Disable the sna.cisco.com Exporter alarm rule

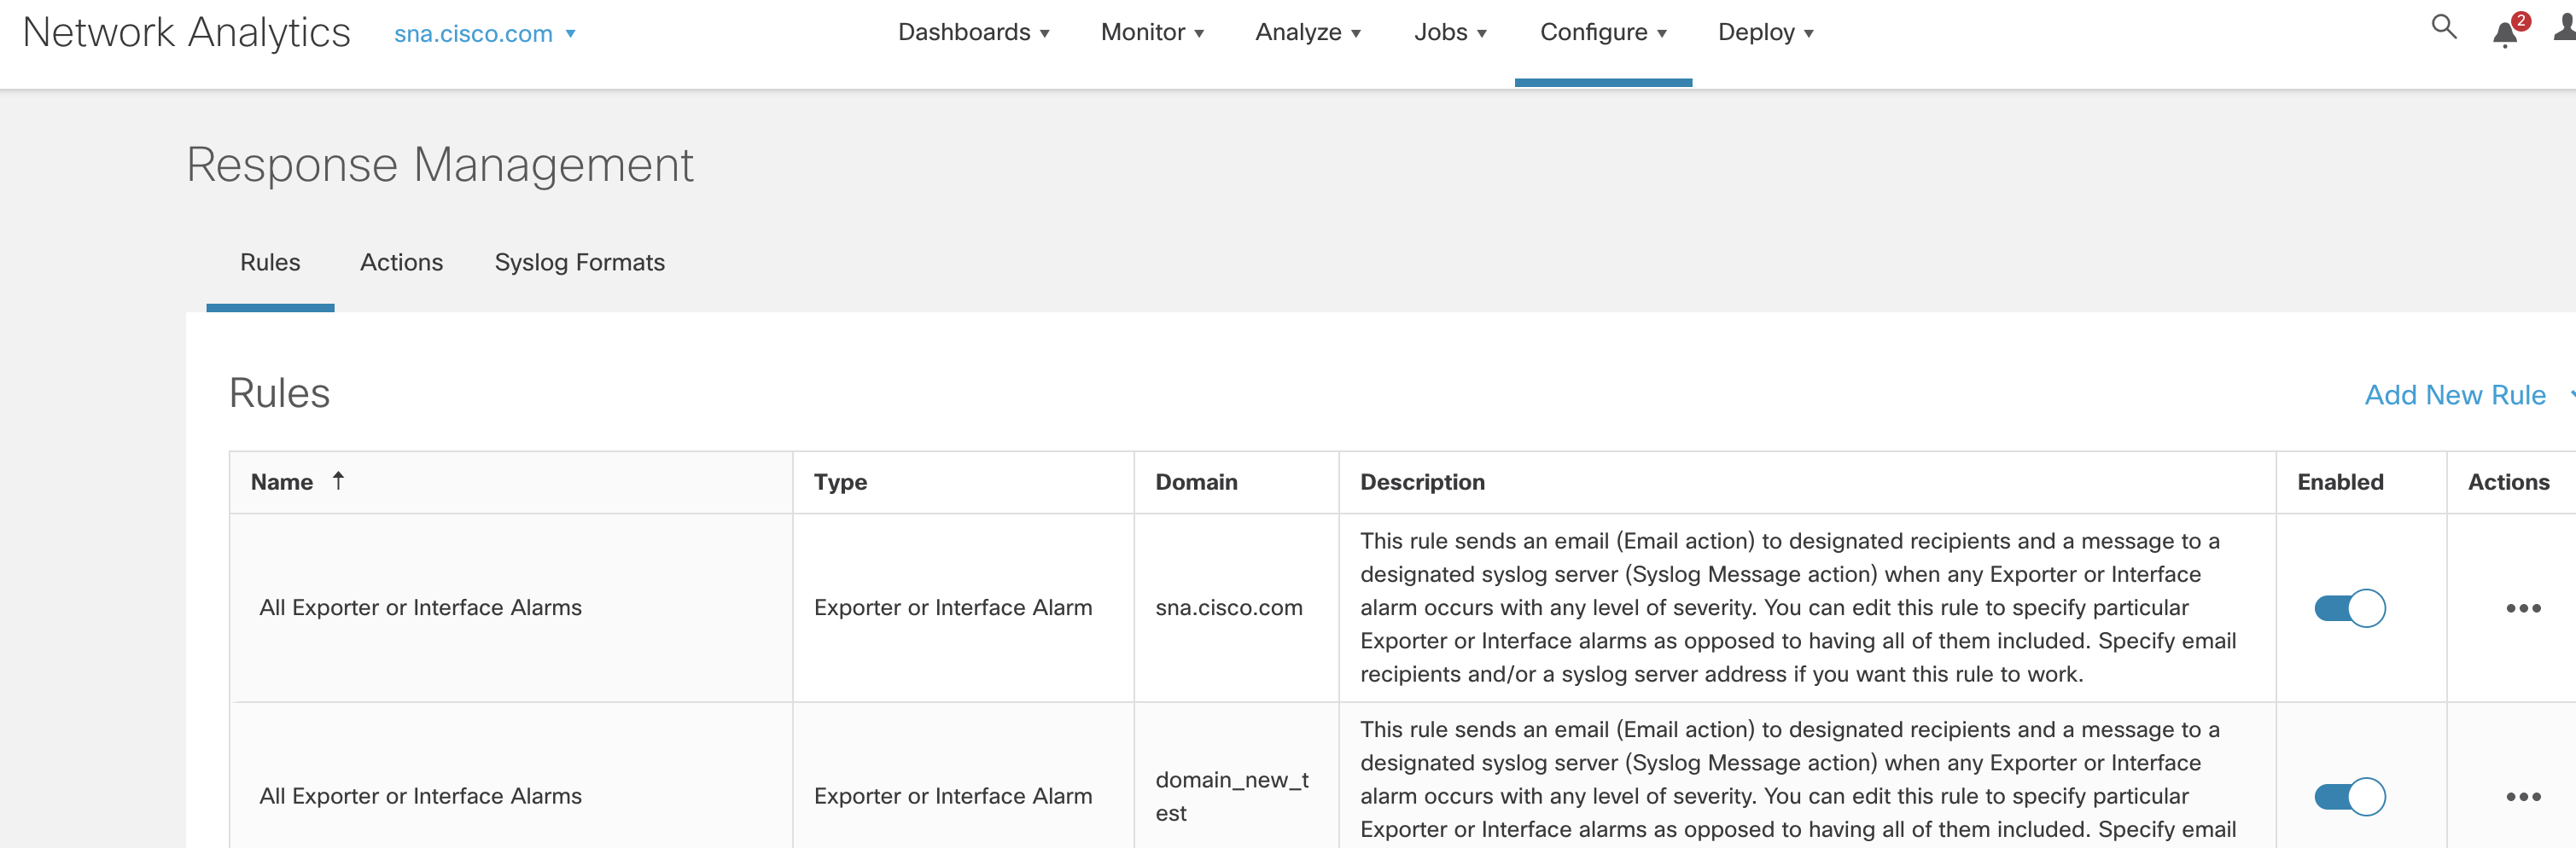pyautogui.click(x=2349, y=608)
